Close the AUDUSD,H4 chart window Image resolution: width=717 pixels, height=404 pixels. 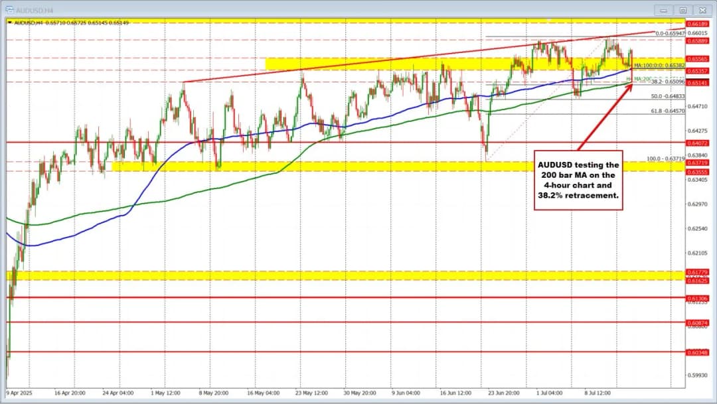701,10
